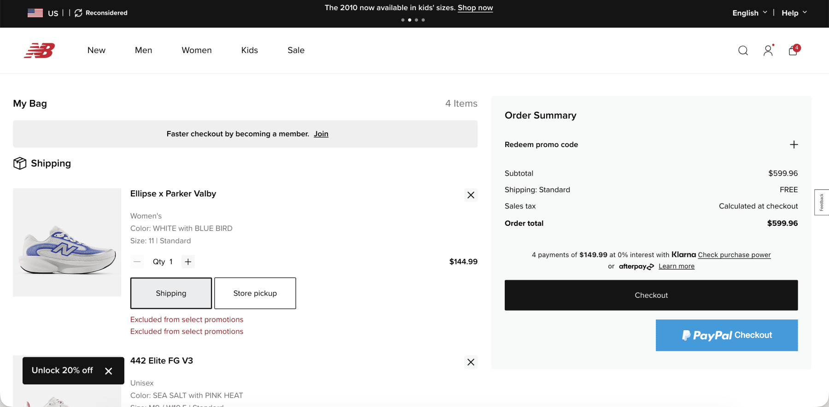
Task: Click the Shipping box icon heading
Action: click(x=42, y=163)
